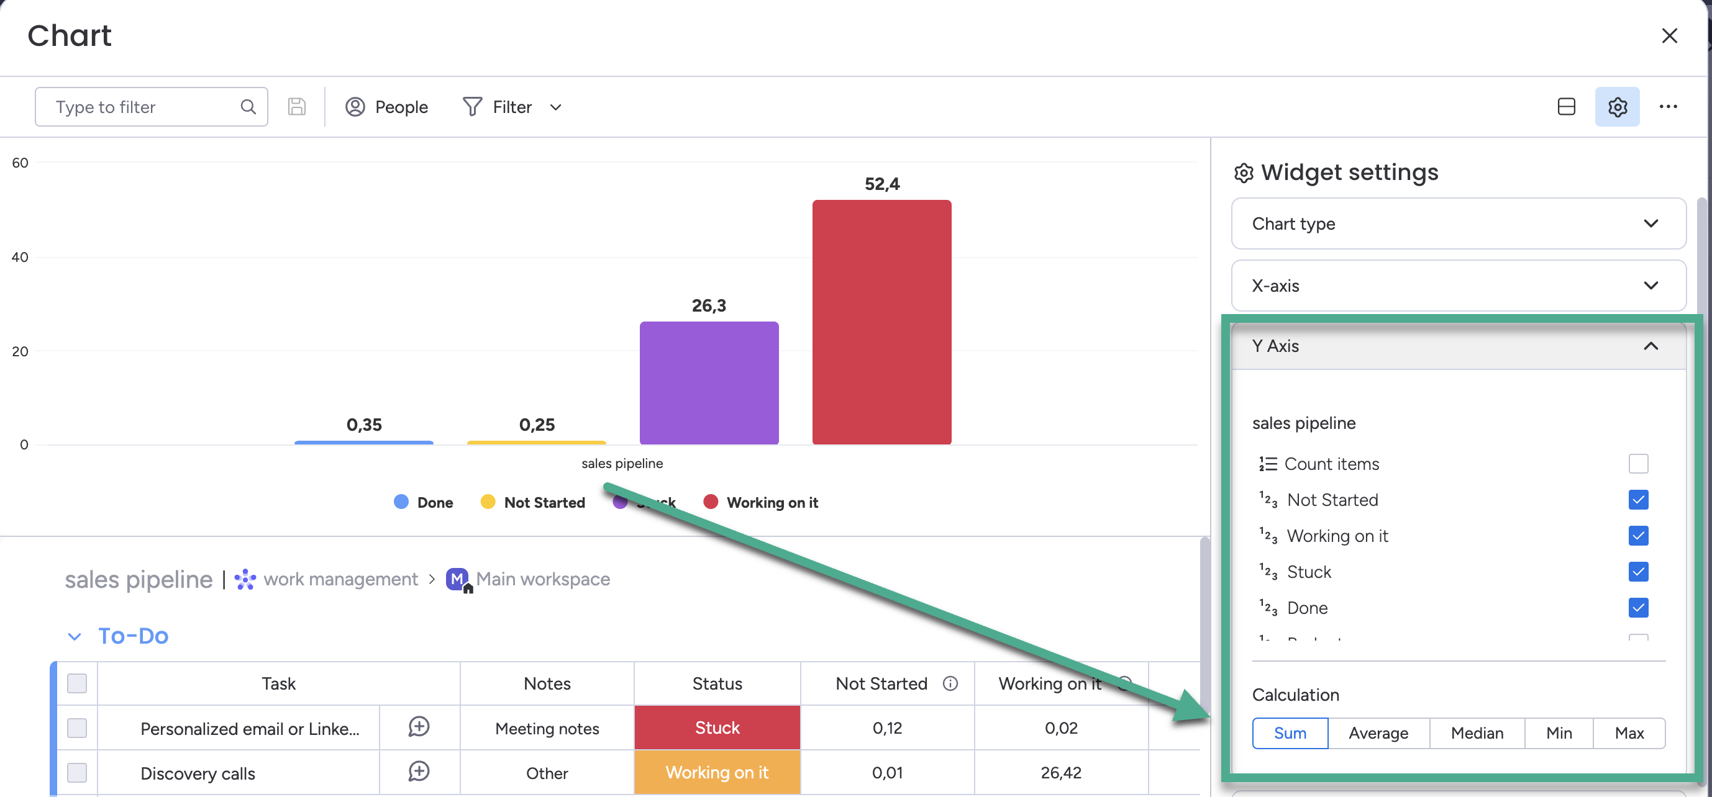The width and height of the screenshot is (1712, 797).
Task: Open the People filter
Action: [387, 107]
